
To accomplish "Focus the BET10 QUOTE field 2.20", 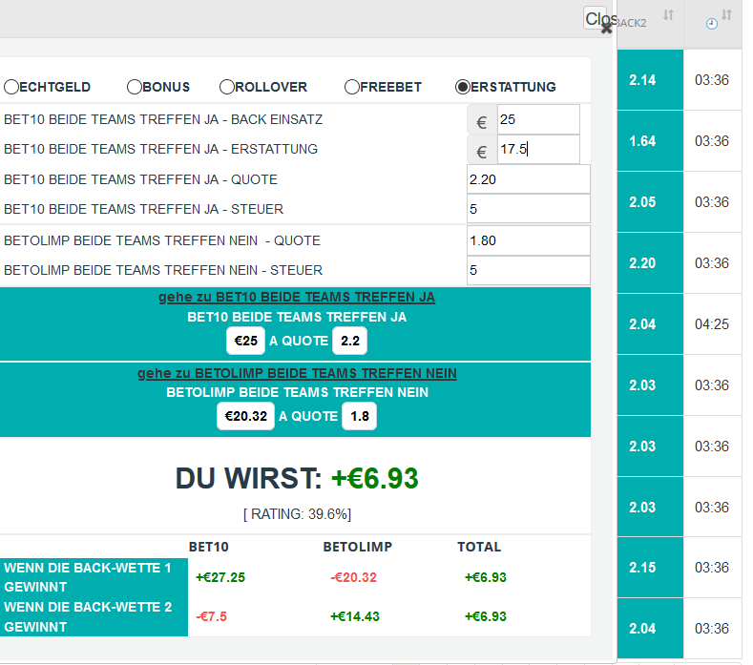I will (x=529, y=179).
